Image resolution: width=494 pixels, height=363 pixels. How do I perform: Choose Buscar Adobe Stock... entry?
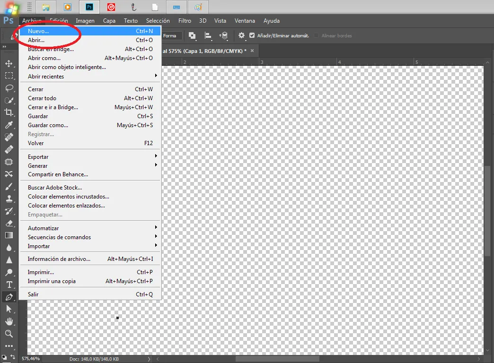point(90,187)
